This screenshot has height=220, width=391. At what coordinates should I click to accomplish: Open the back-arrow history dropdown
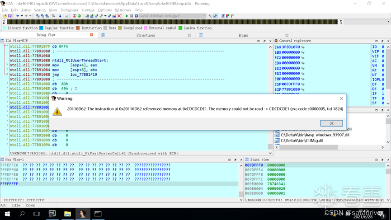[22, 16]
